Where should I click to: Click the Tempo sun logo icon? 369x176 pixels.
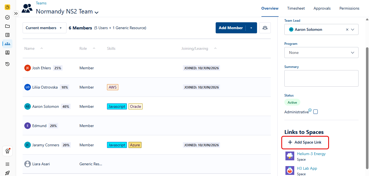8,7
